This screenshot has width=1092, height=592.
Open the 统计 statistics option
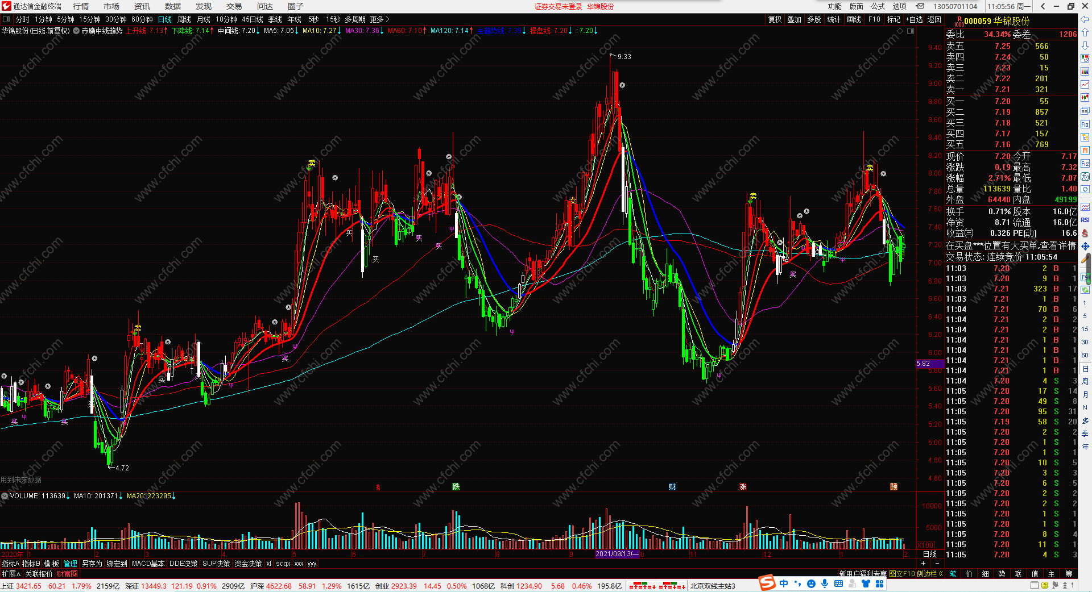tap(833, 19)
